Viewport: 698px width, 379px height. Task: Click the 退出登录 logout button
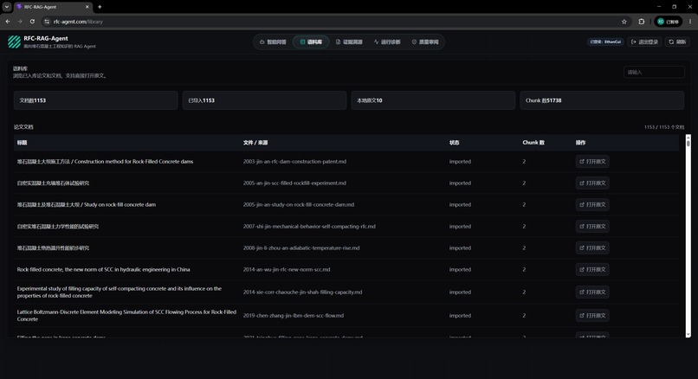pyautogui.click(x=644, y=42)
